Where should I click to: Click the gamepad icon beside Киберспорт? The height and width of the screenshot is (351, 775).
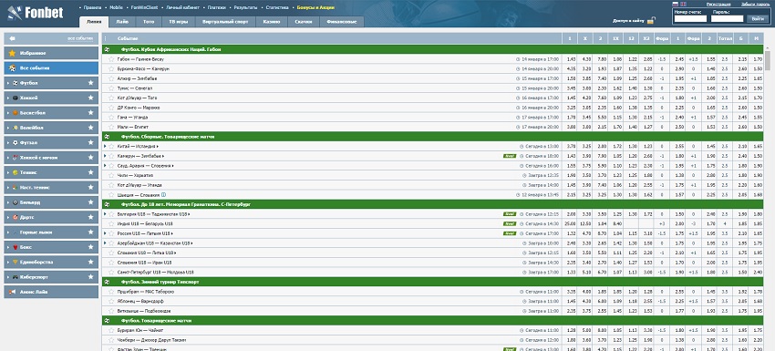pos(15,277)
